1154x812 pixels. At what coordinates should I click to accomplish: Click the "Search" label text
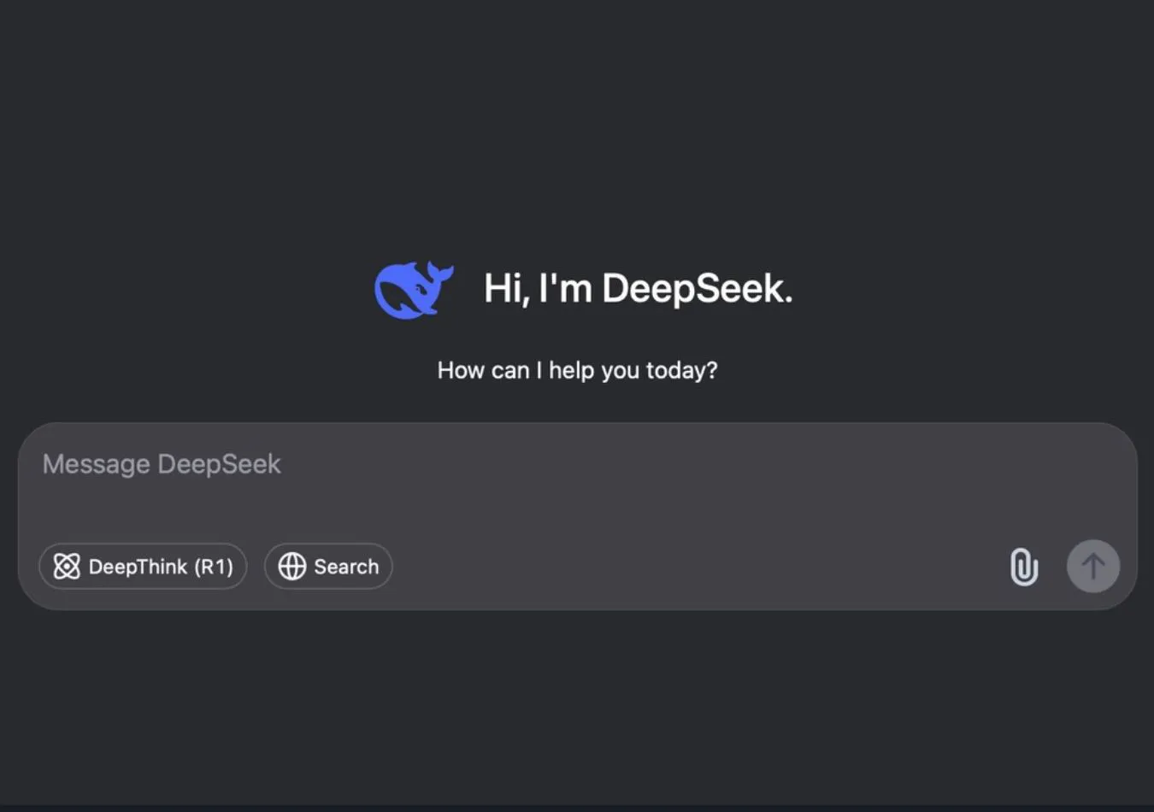click(346, 567)
